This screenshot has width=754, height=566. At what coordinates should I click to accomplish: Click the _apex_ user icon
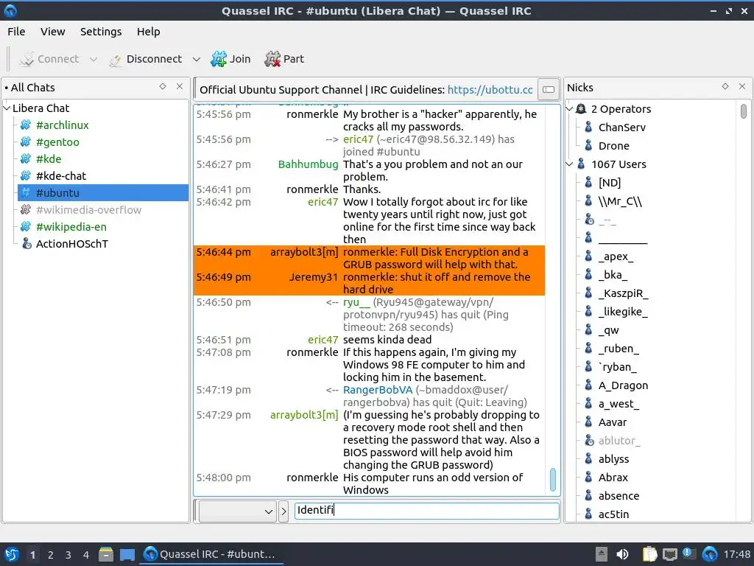(x=588, y=256)
